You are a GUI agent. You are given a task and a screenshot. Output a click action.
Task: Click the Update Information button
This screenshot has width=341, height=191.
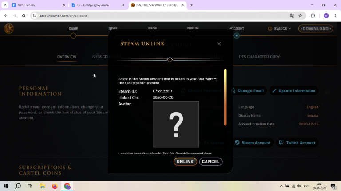[x=294, y=91]
